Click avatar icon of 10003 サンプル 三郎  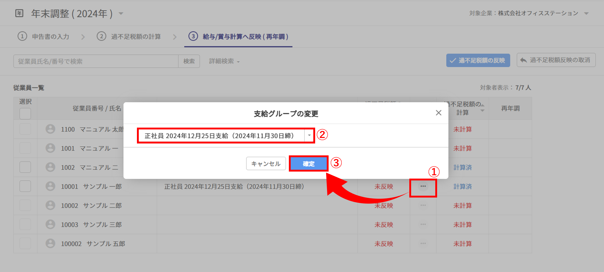[50, 224]
